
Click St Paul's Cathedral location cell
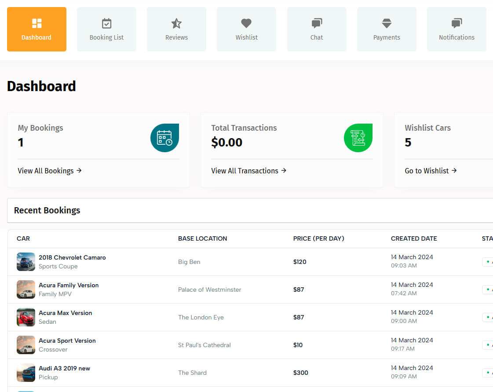click(x=205, y=345)
